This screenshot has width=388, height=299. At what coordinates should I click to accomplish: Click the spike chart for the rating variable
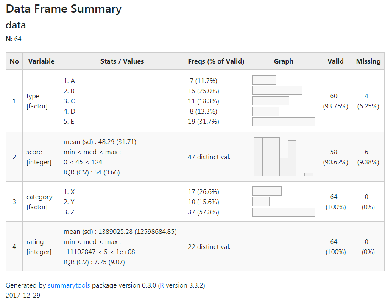pyautogui.click(x=283, y=246)
